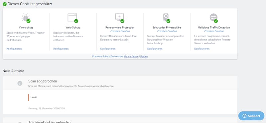
Task: Click the Kaufen link
Action: (144, 57)
